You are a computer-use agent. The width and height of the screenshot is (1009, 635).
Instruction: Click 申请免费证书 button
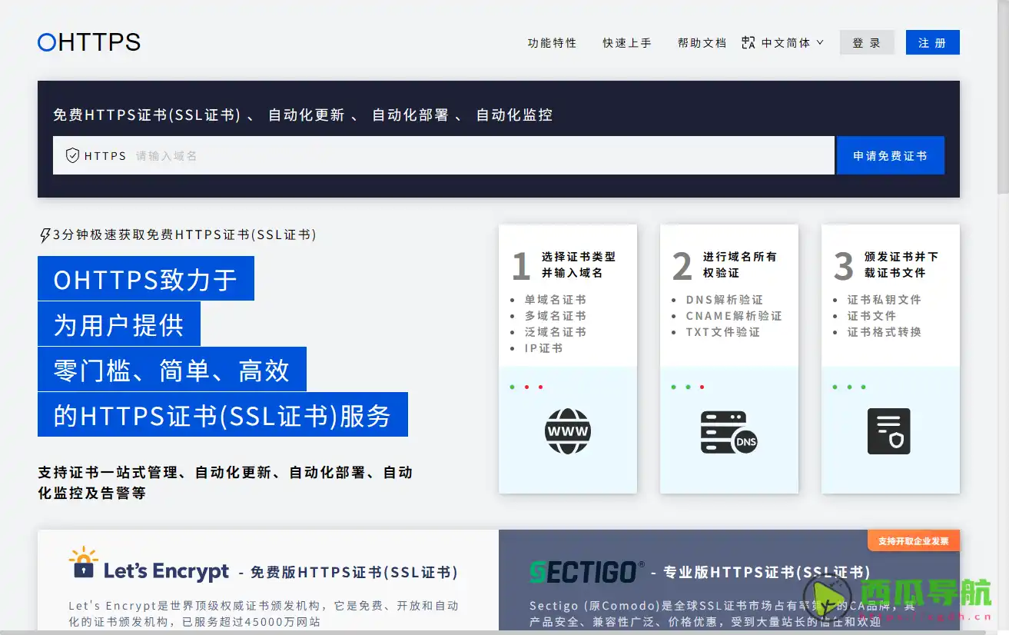tap(890, 156)
